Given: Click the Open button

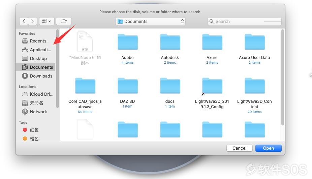Looking at the screenshot, I should click(x=269, y=148).
